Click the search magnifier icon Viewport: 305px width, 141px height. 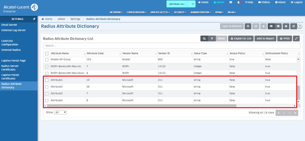coord(204,39)
